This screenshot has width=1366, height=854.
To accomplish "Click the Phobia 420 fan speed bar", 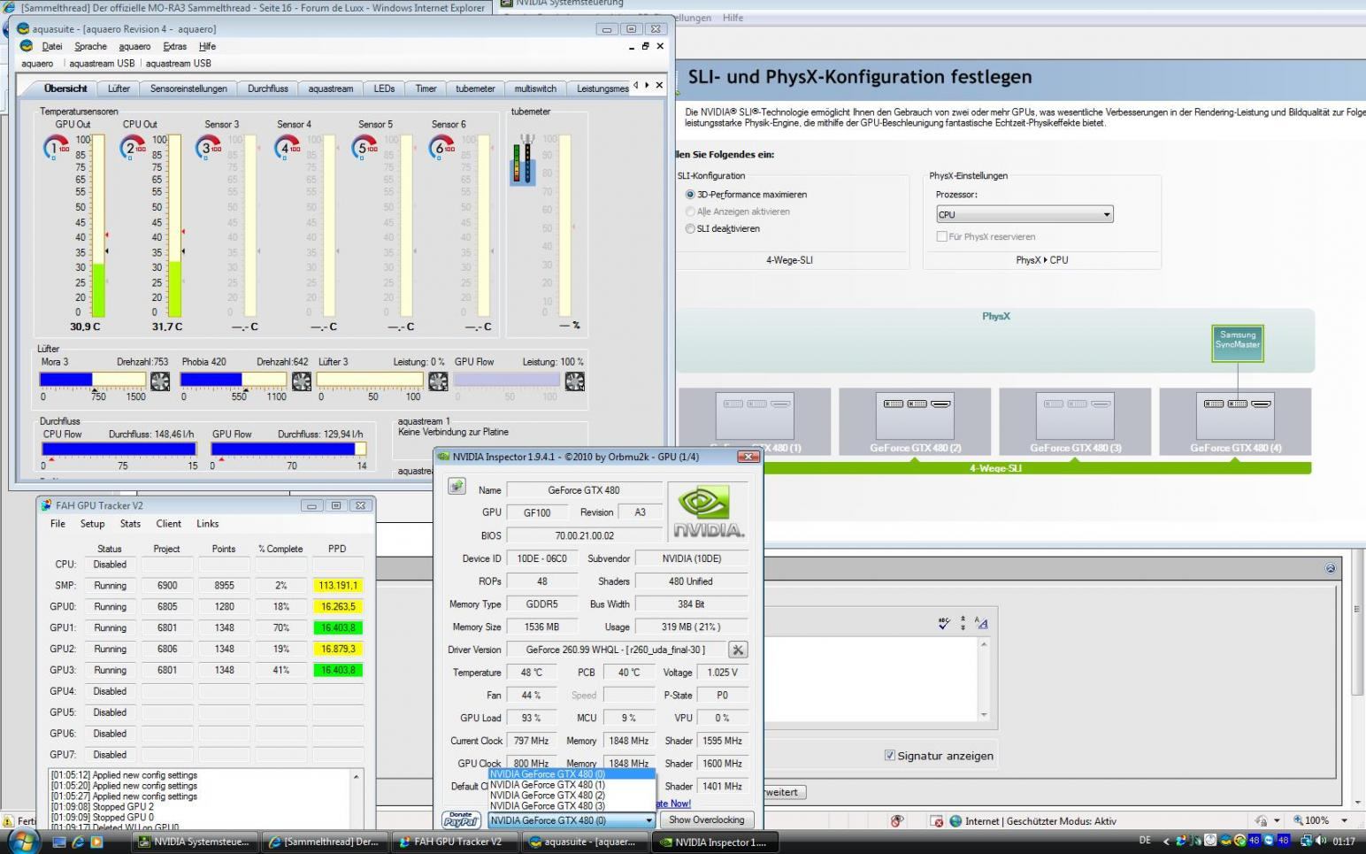I will click(234, 380).
